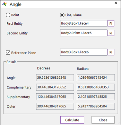Click the Second Entity label
This screenshot has height=125, width=121.
pyautogui.click(x=17, y=33)
